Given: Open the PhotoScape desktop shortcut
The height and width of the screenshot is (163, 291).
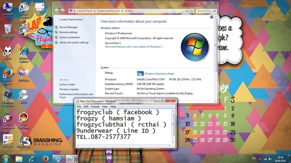Looking at the screenshot, I should pyautogui.click(x=24, y=141).
